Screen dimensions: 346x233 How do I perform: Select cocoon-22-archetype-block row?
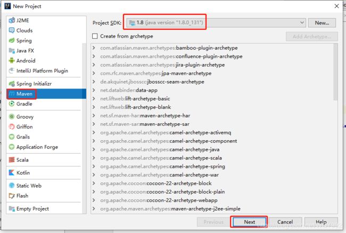click(x=212, y=183)
